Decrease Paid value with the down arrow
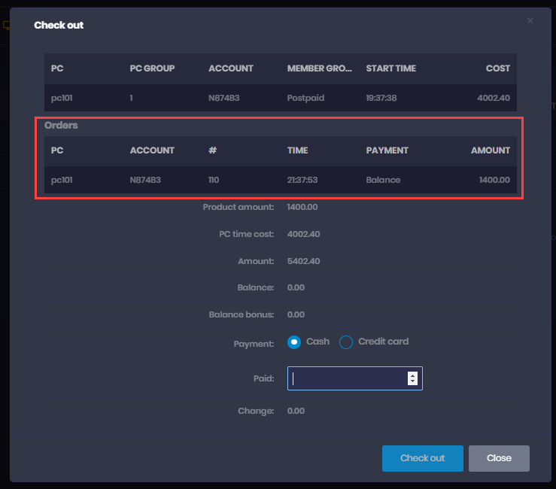The width and height of the screenshot is (556, 489). pyautogui.click(x=412, y=382)
